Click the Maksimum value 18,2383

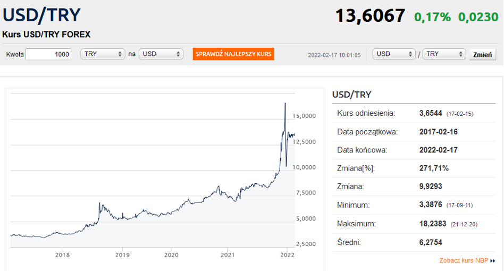click(x=433, y=224)
